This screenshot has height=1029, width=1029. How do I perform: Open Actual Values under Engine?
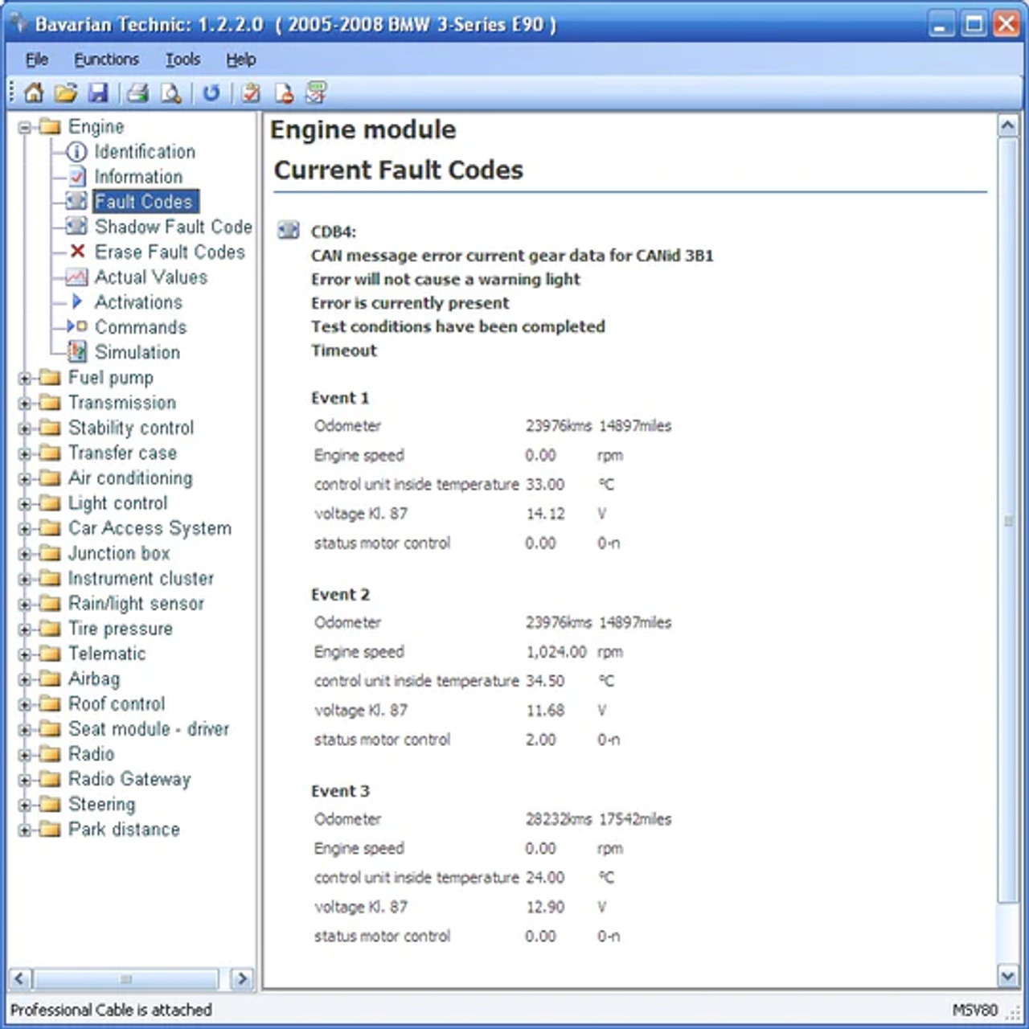pyautogui.click(x=151, y=277)
